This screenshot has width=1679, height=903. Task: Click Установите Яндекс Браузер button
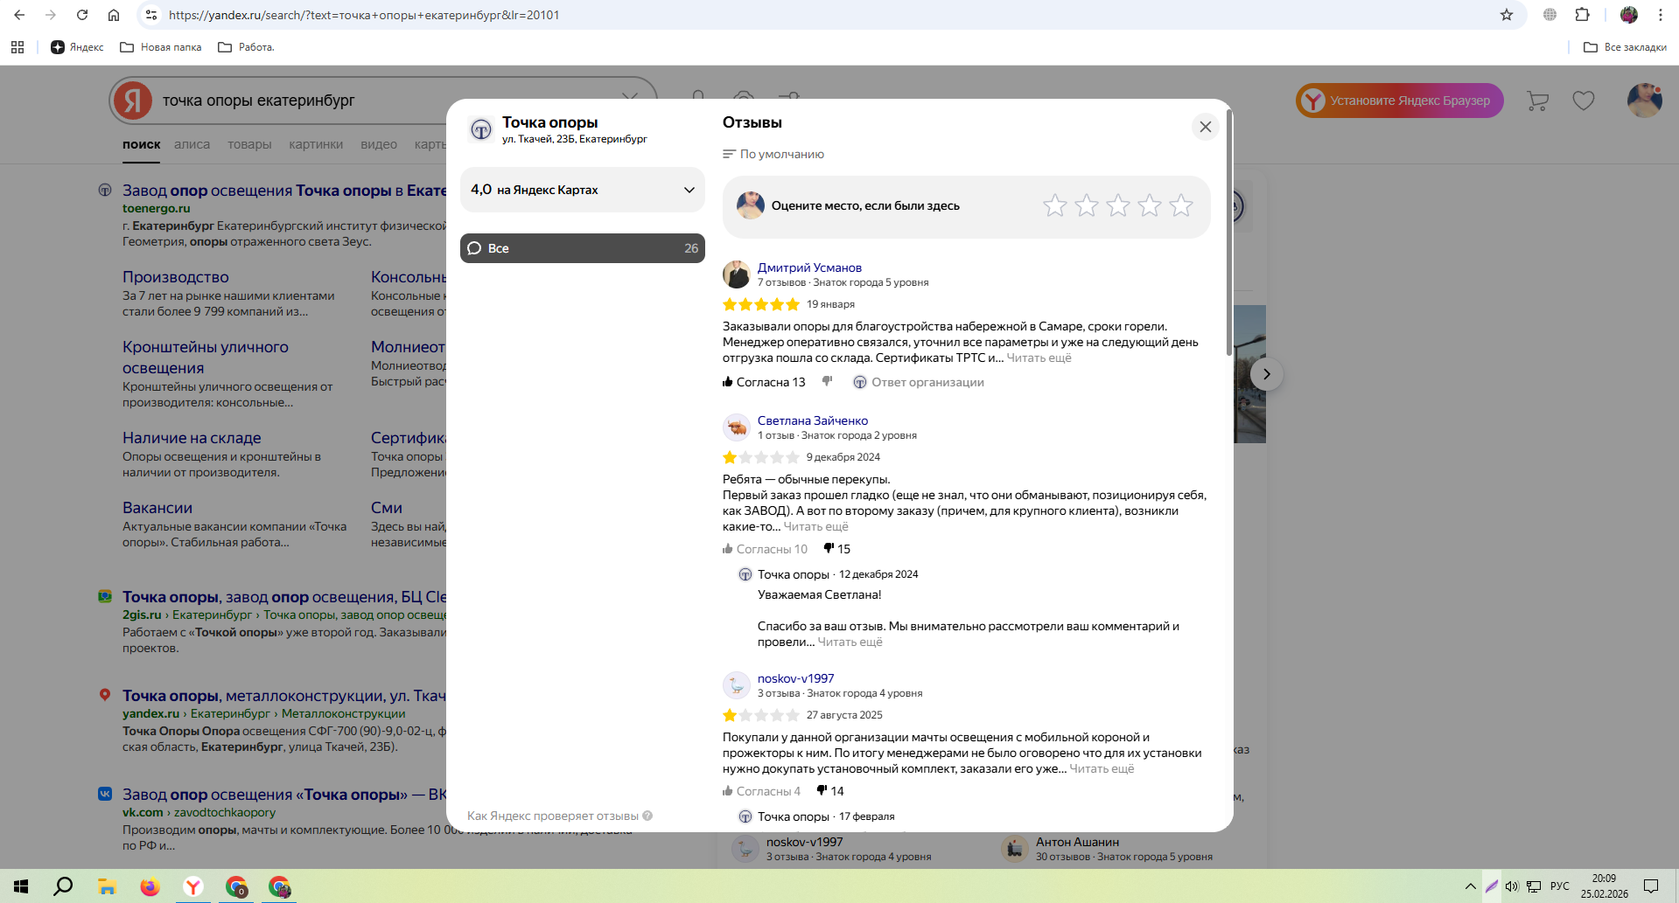click(x=1400, y=101)
